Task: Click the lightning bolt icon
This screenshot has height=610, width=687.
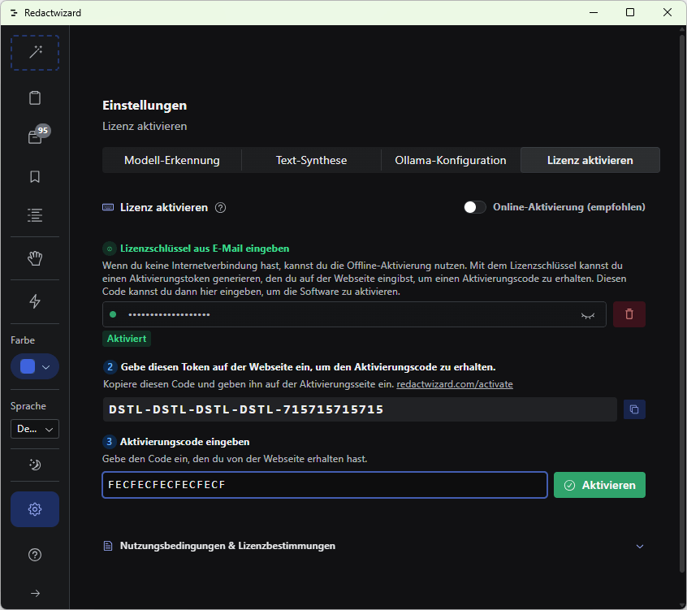Action: [x=35, y=301]
